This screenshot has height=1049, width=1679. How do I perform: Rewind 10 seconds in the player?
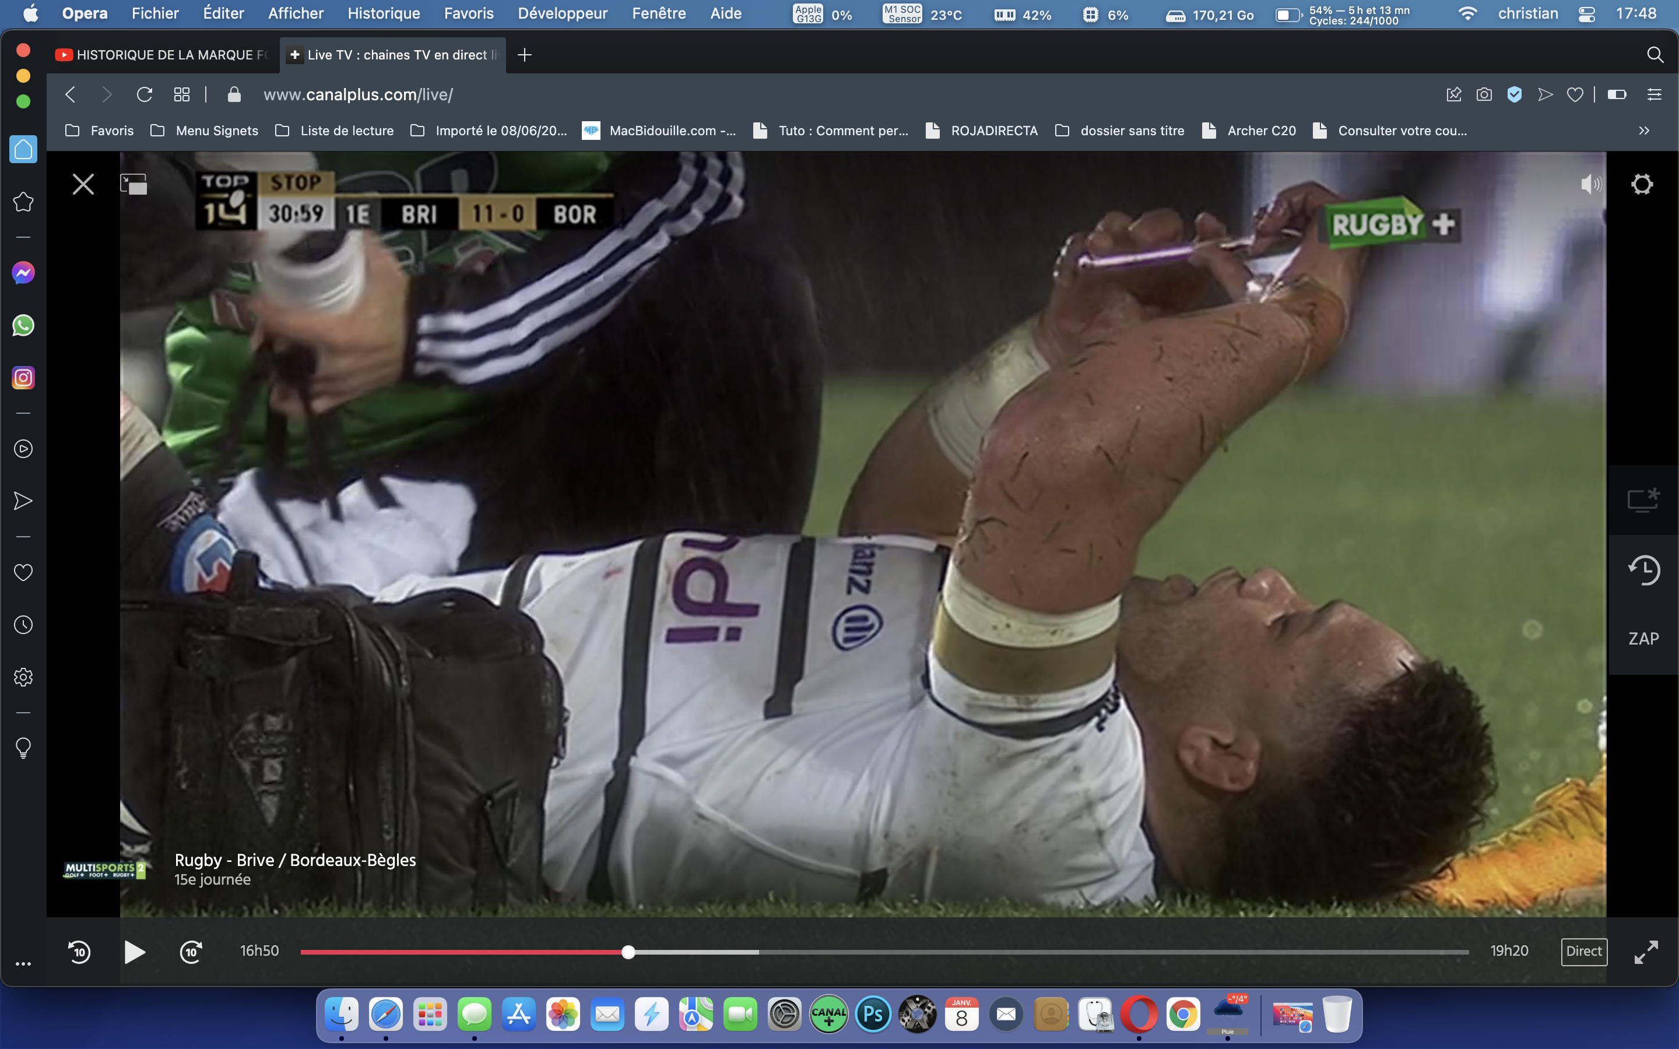pyautogui.click(x=79, y=952)
